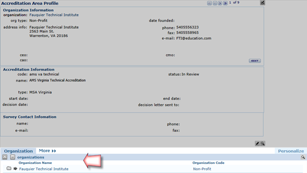Click the organizations section title

coord(31,157)
